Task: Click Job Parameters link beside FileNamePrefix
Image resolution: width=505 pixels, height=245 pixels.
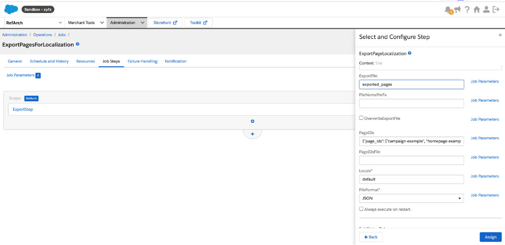Action: pyautogui.click(x=485, y=100)
